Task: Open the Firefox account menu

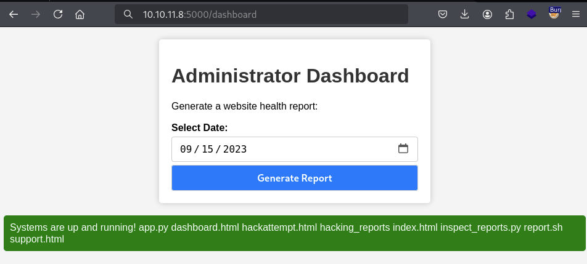Action: pyautogui.click(x=487, y=14)
